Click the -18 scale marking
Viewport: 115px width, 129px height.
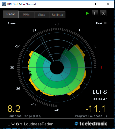34,31
